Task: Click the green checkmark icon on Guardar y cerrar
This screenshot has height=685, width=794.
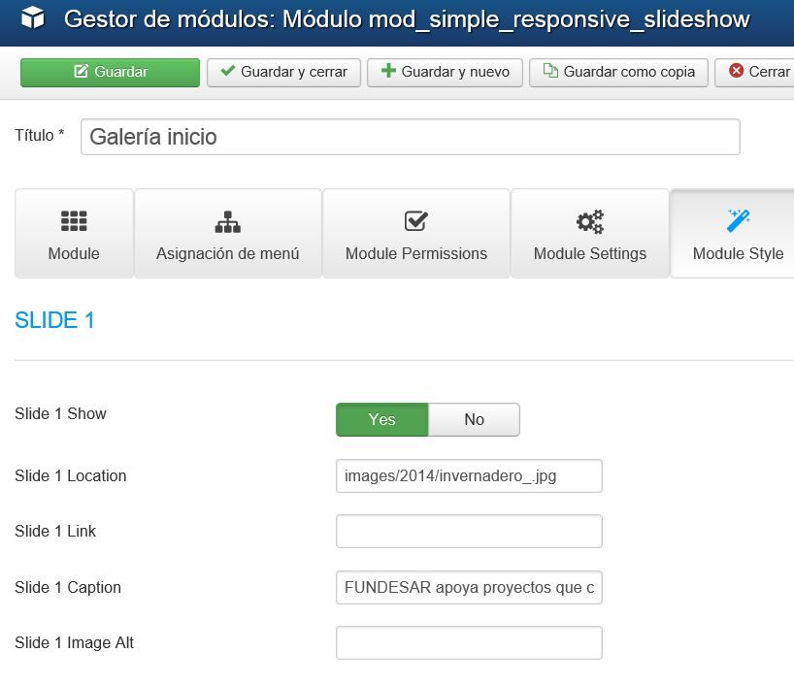Action: click(228, 71)
